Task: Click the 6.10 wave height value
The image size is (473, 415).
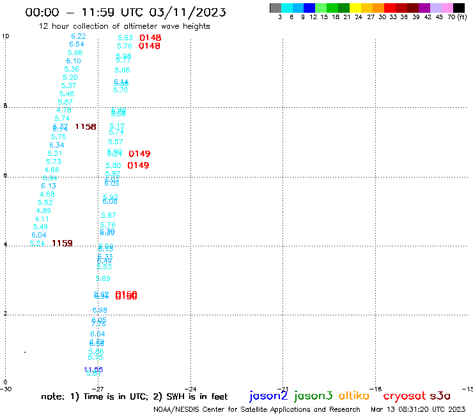Action: coord(74,61)
